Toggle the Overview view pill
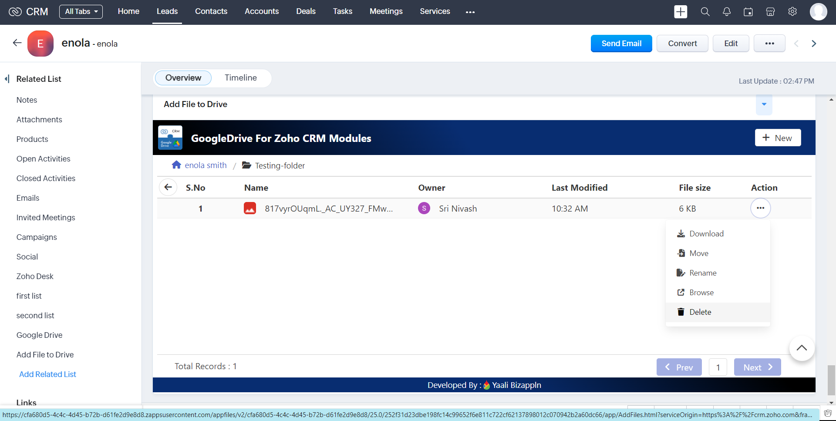 tap(183, 78)
